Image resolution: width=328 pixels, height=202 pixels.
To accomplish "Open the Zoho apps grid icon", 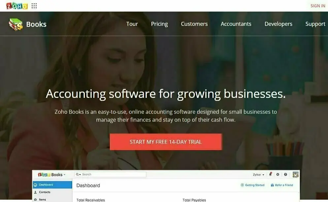I will click(34, 6).
